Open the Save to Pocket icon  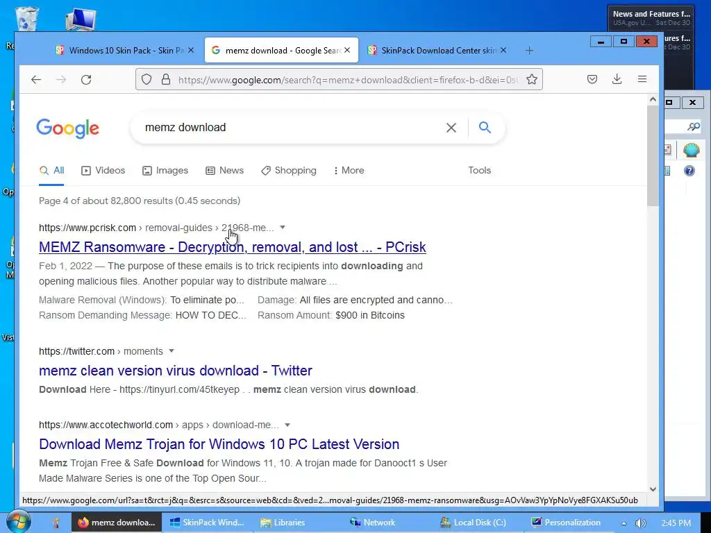pos(592,79)
